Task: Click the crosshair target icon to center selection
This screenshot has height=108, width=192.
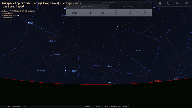Action: click(x=177, y=3)
